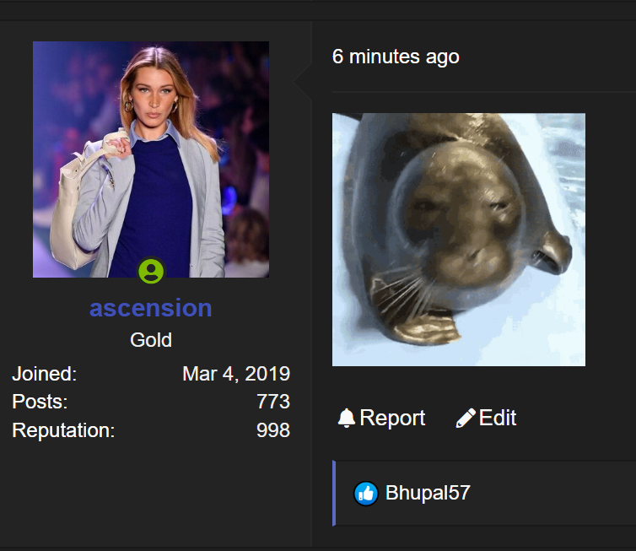The height and width of the screenshot is (551, 636).
Task: Click the Posts: label
Action: [x=40, y=402]
